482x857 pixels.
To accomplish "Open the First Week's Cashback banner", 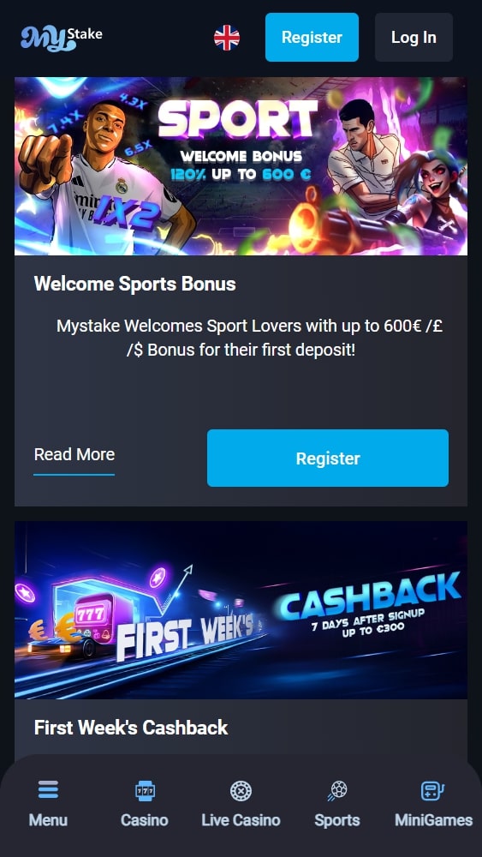I will point(241,610).
